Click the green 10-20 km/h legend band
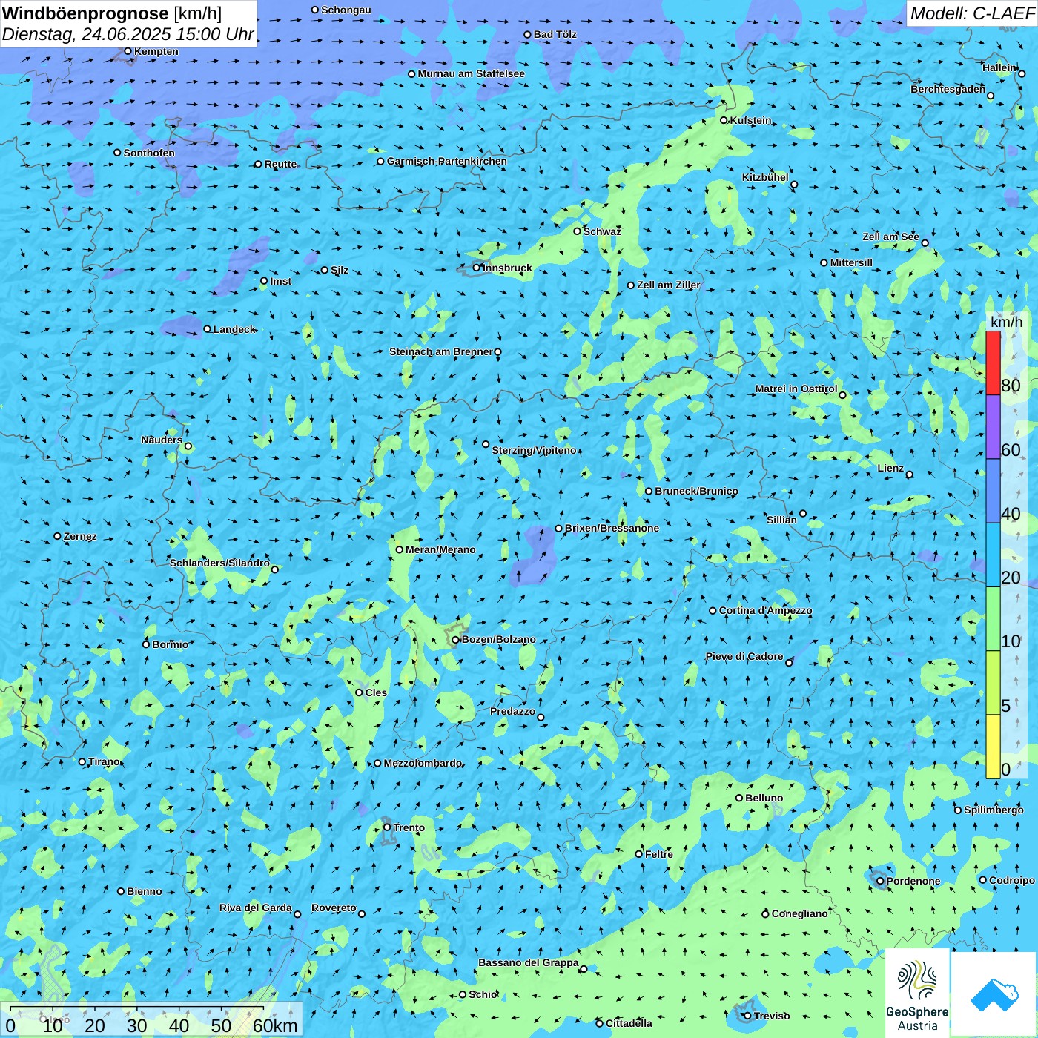 (993, 619)
